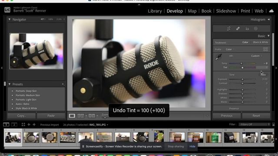
Task: Hide the right panel group arrow
Action: point(276,68)
